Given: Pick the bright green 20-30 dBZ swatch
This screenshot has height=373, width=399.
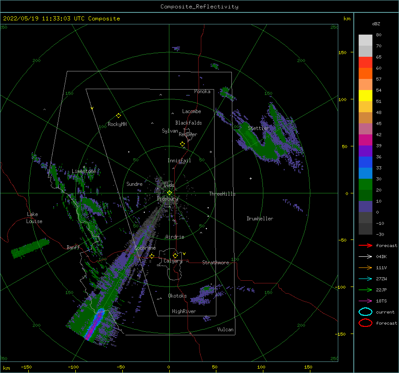Looking at the screenshot, I should pos(365,184).
